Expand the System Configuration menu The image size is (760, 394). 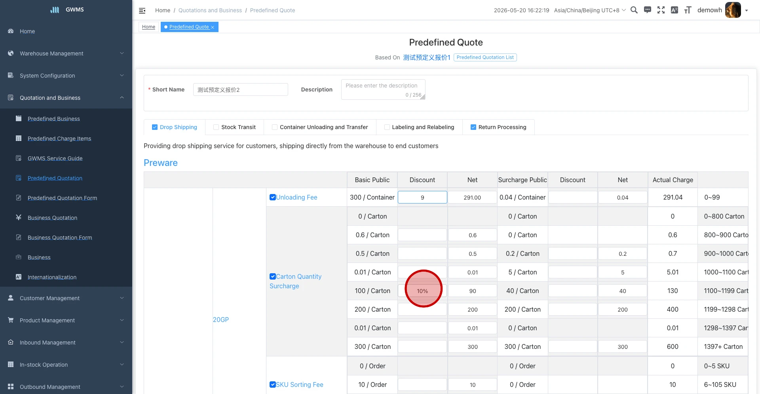pyautogui.click(x=122, y=75)
